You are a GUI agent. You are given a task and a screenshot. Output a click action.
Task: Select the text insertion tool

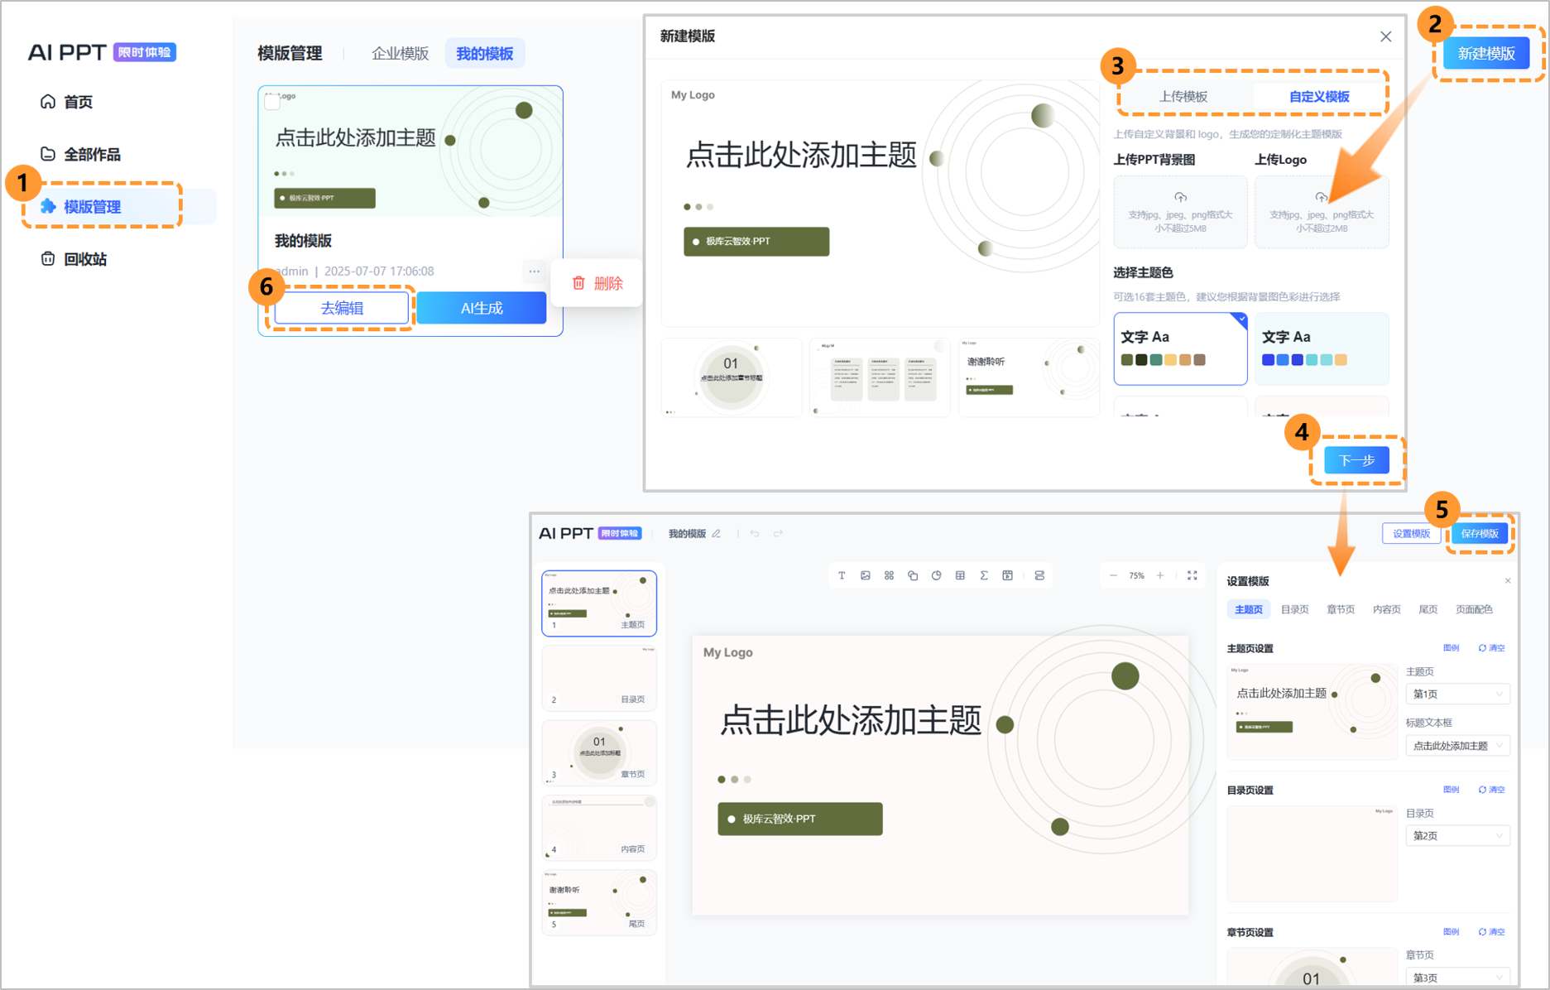click(x=842, y=575)
